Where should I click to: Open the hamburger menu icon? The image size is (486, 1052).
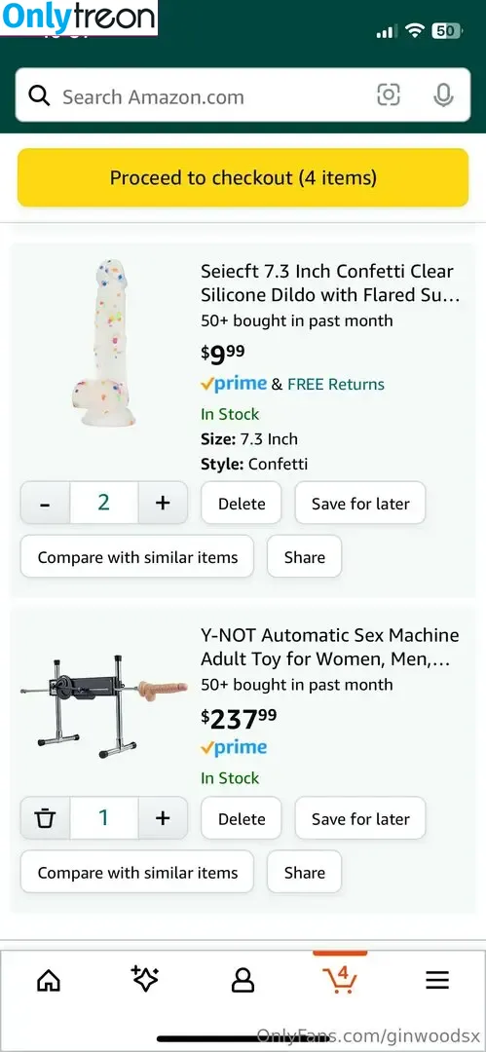pyautogui.click(x=437, y=981)
